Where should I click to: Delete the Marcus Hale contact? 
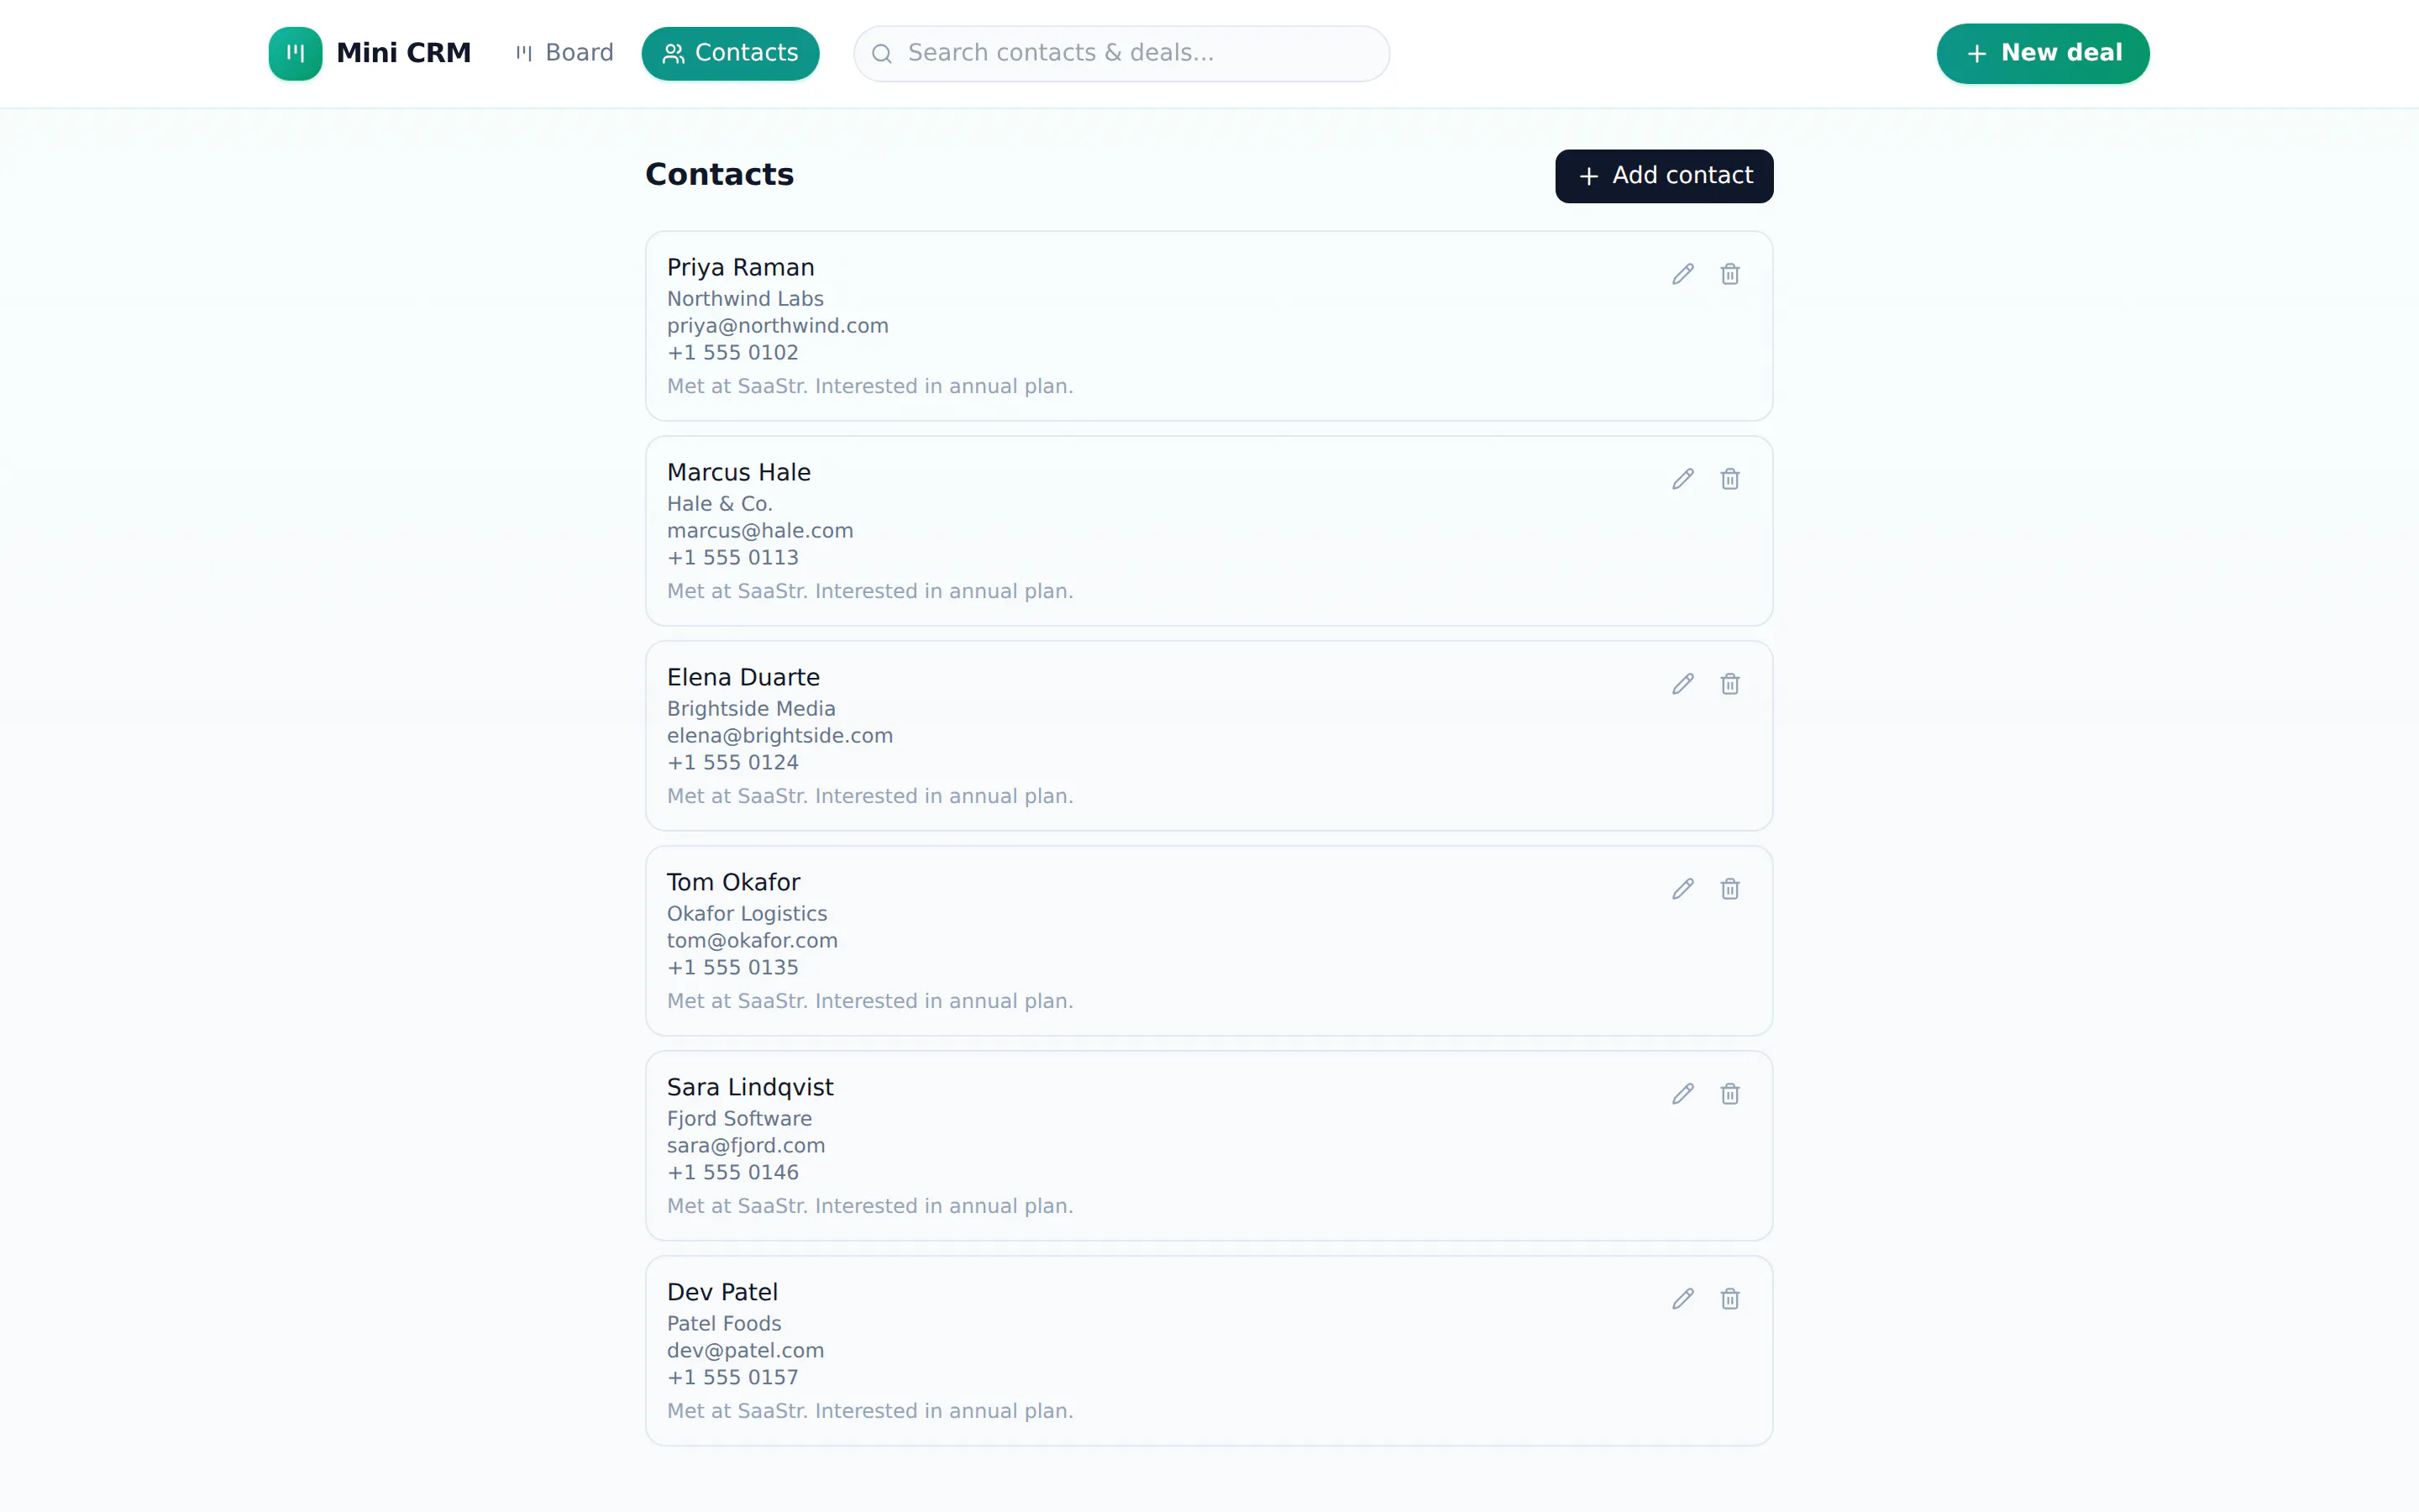tap(1729, 479)
